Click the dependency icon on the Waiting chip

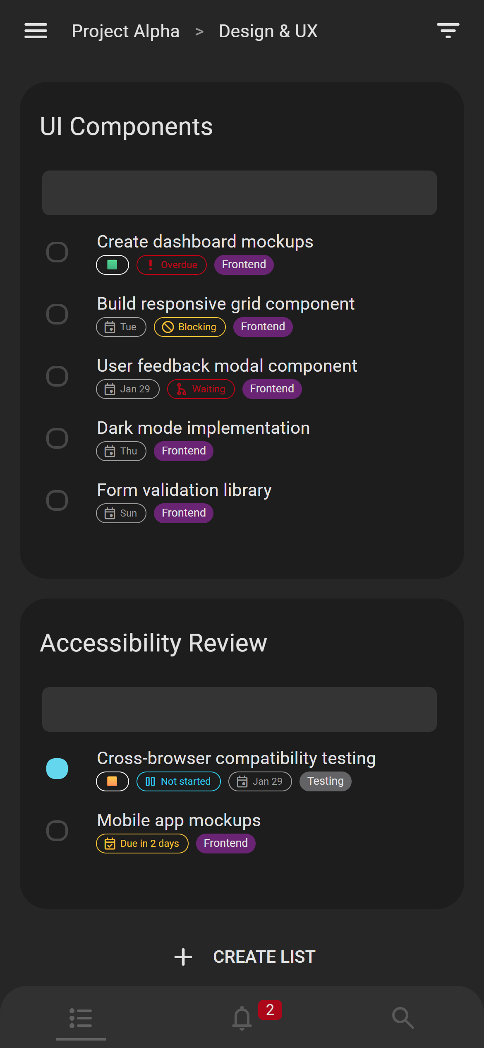[x=181, y=389]
